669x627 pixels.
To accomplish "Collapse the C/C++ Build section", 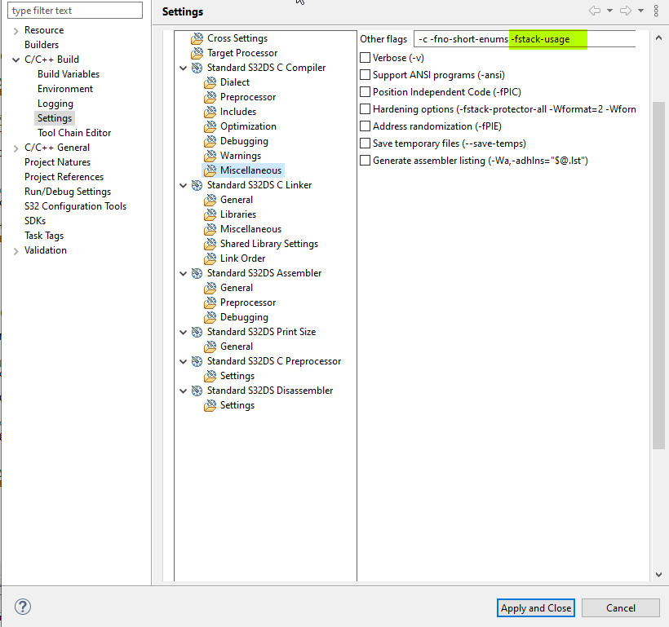I will point(16,59).
